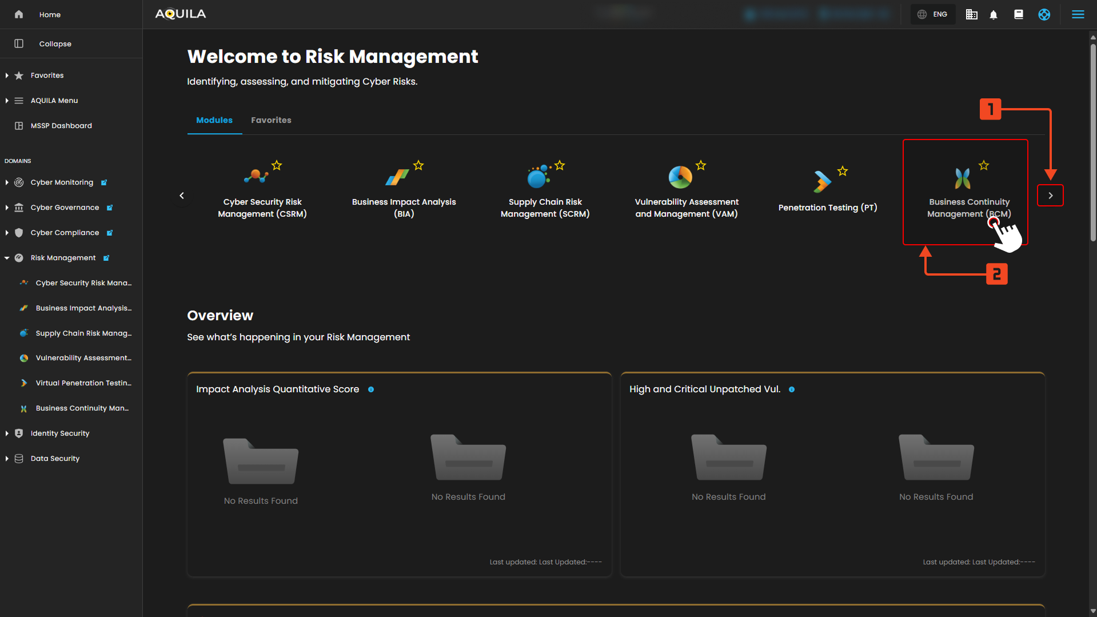The width and height of the screenshot is (1097, 617).
Task: Click the Collapse sidebar button
Action: point(55,44)
